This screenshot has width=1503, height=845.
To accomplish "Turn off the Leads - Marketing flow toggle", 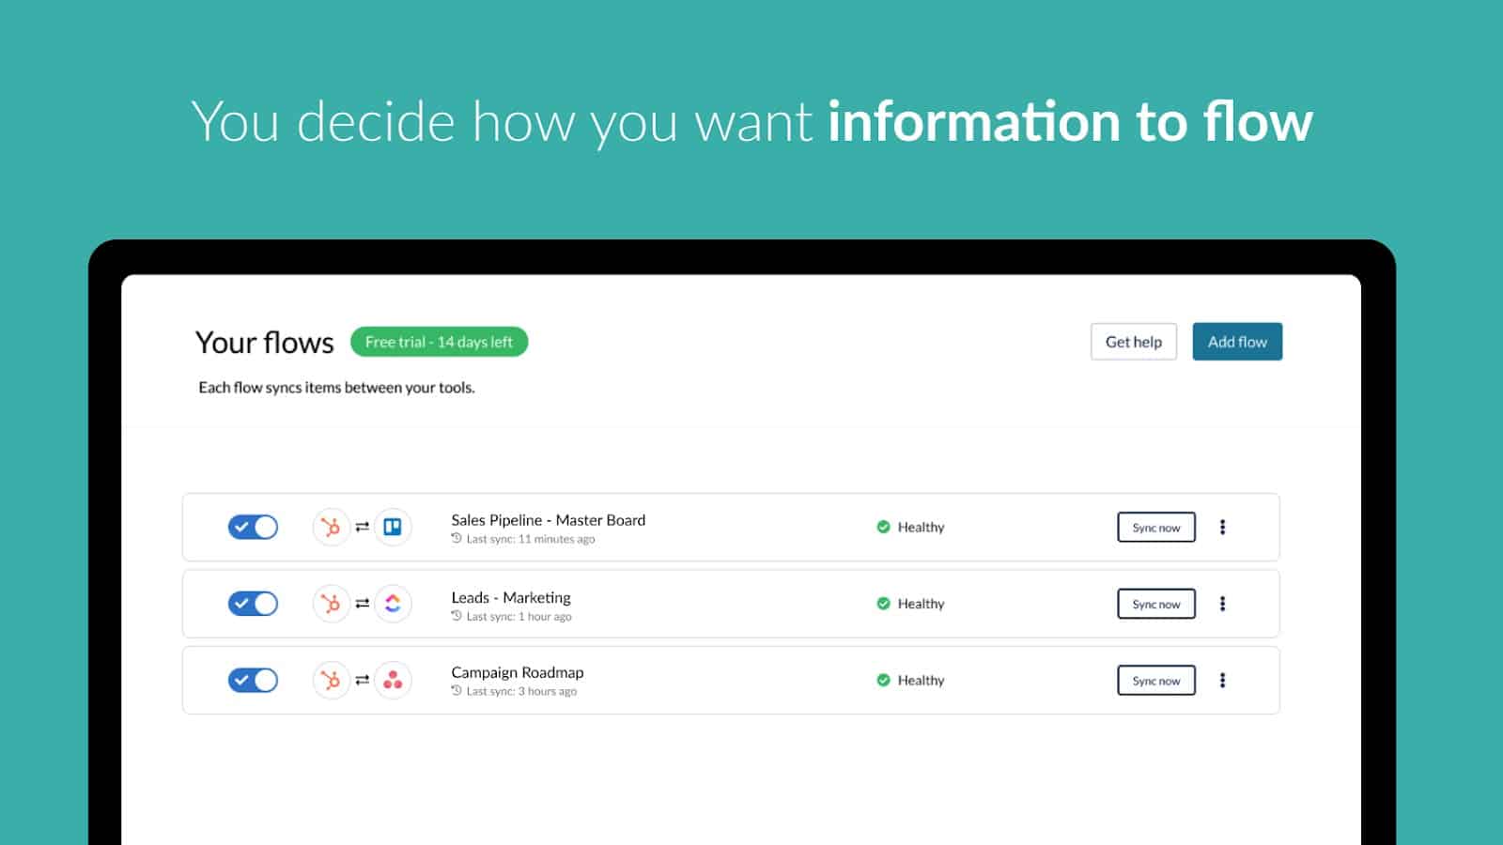I will point(253,604).
